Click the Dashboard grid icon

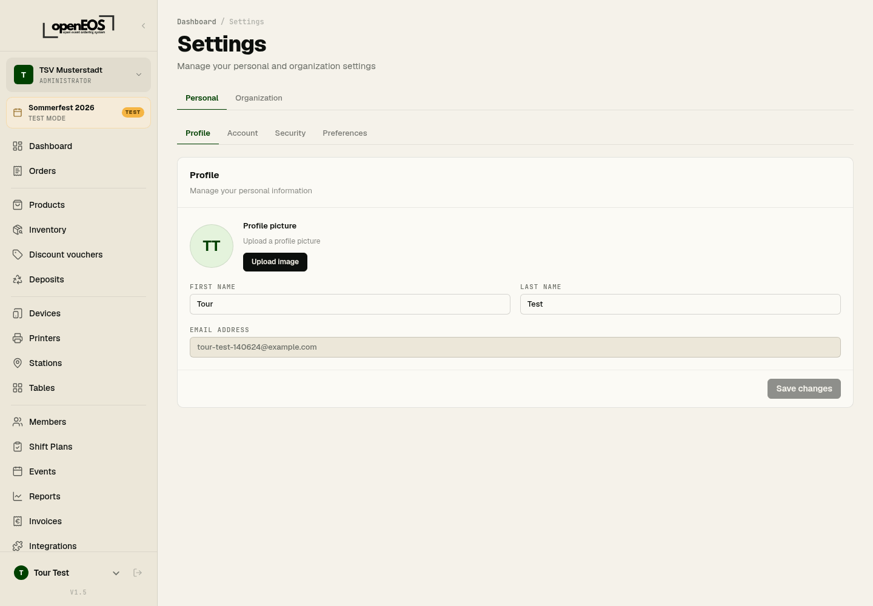[x=18, y=146]
